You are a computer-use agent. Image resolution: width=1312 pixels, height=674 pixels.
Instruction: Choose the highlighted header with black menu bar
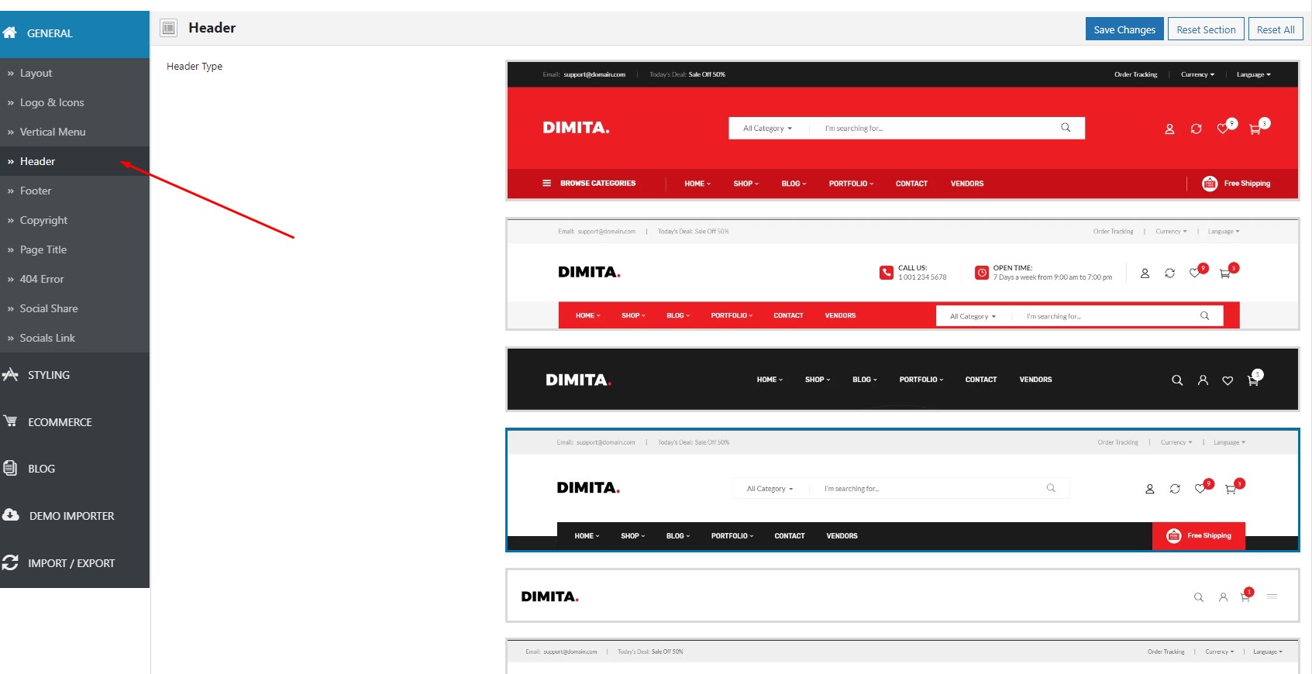tap(902, 490)
